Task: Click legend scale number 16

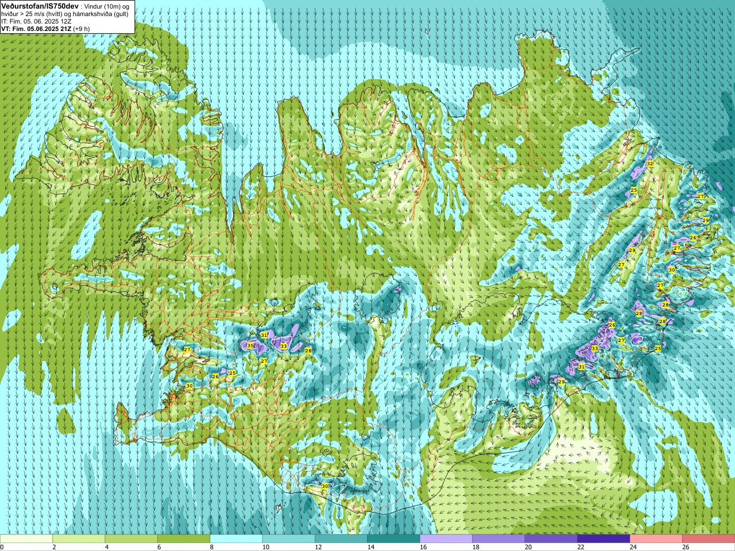Action: (423, 547)
